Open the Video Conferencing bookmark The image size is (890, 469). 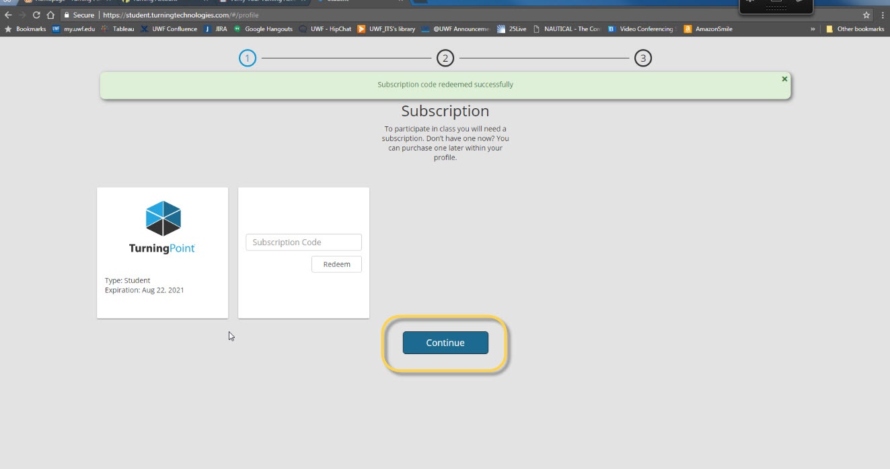point(640,29)
